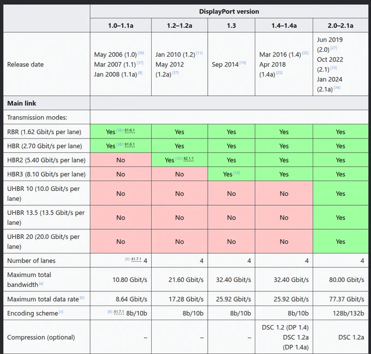Open reference [39] in the HBR2 row
Image resolution: width=371 pixels, height=354 pixels.
178,158
